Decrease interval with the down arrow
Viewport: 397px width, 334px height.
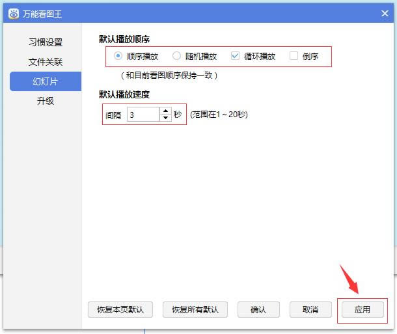tap(165, 117)
